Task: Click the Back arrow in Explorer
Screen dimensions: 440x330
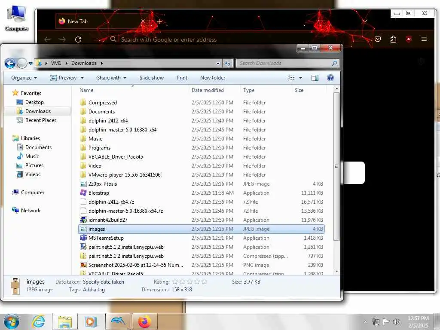Action: pyautogui.click(x=10, y=63)
